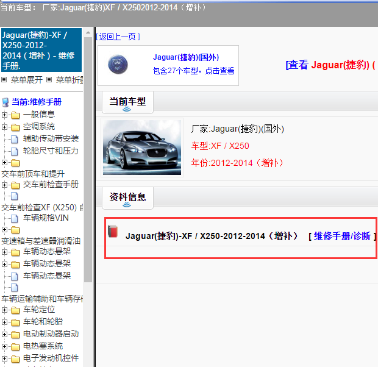Click the Jaguar(捷豹)-XF / X250-2012-2014 entry title
Viewport: 378px width, 367px height.
(212, 236)
